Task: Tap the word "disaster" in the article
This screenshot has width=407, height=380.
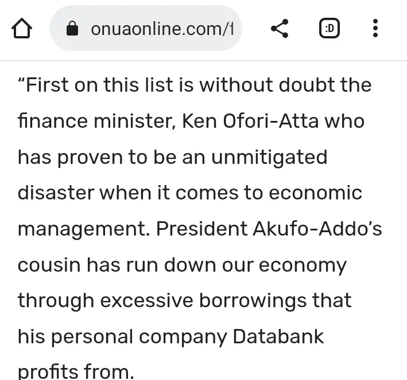Action: [x=56, y=193]
